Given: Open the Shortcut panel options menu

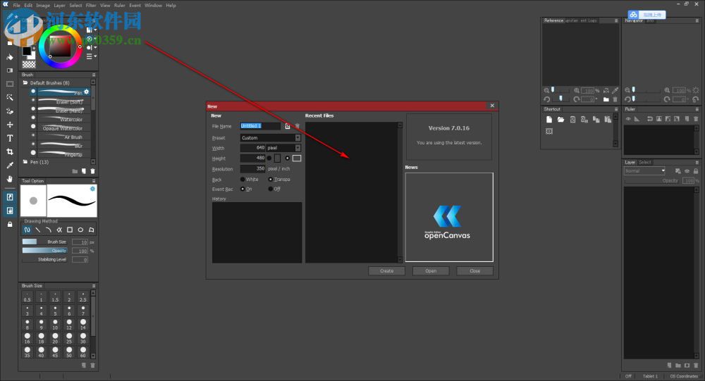Looking at the screenshot, I should [x=616, y=109].
